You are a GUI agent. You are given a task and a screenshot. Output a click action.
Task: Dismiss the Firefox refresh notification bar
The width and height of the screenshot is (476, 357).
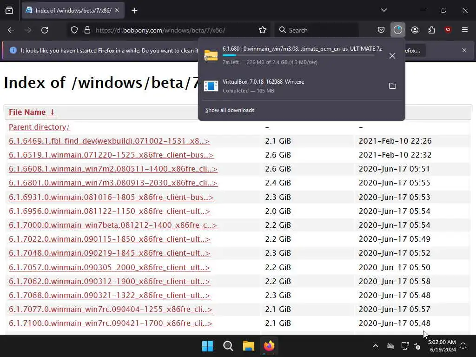pos(464,50)
